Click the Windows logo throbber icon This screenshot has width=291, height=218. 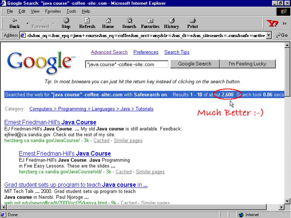tap(283, 12)
